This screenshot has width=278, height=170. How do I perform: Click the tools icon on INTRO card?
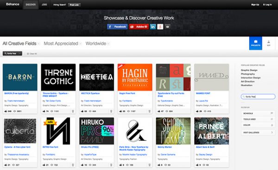point(73,165)
